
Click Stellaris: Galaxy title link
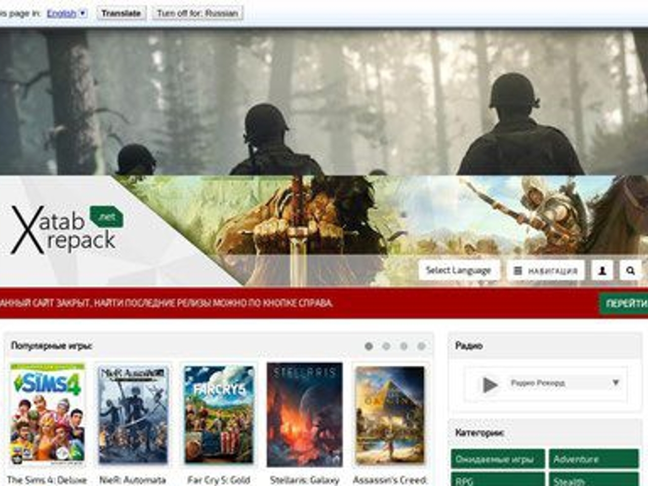pos(305,479)
